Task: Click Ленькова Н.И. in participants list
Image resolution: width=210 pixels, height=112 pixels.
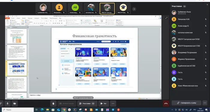Action: pos(189,19)
